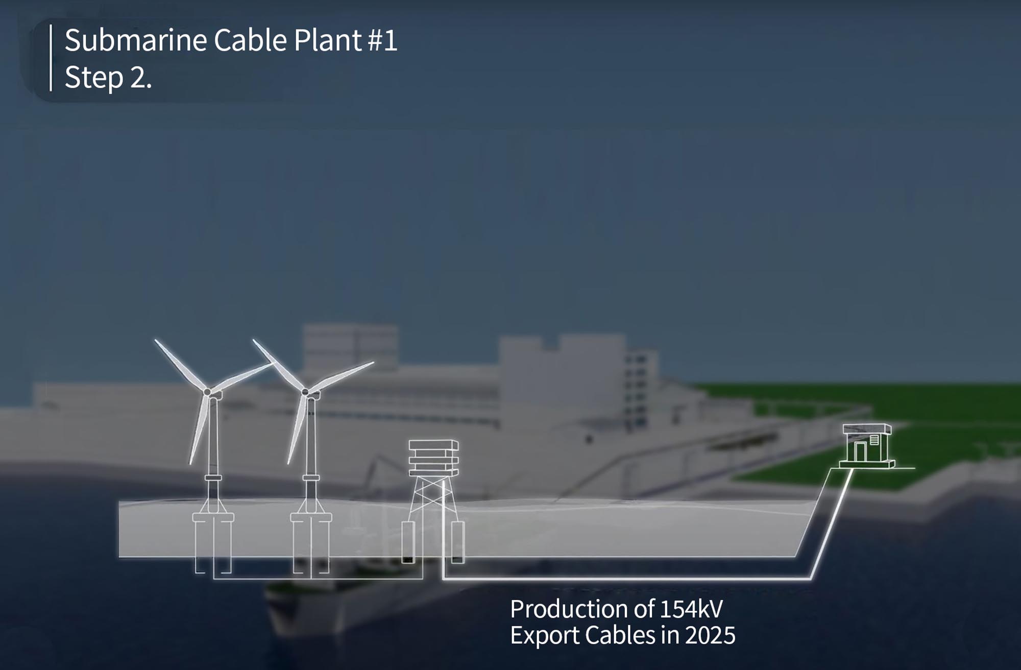The image size is (1021, 670).
Task: Click 'Production of 154kV' caption line
Action: tap(617, 609)
